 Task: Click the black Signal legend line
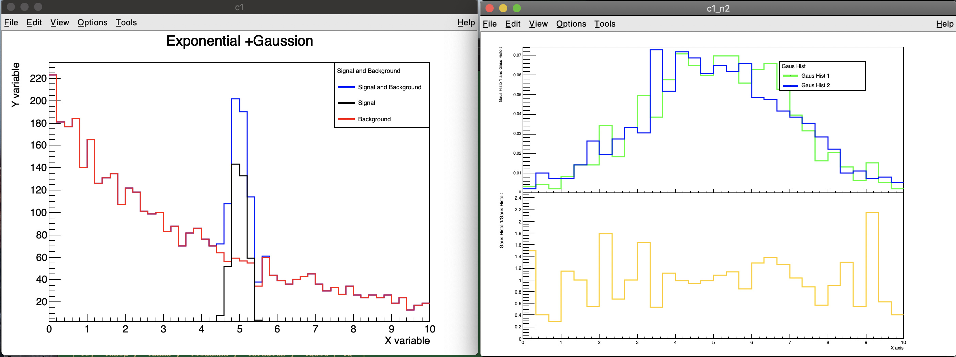[346, 103]
